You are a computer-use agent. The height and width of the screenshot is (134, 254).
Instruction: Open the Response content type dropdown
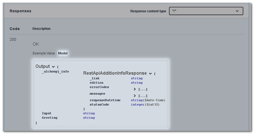206,11
